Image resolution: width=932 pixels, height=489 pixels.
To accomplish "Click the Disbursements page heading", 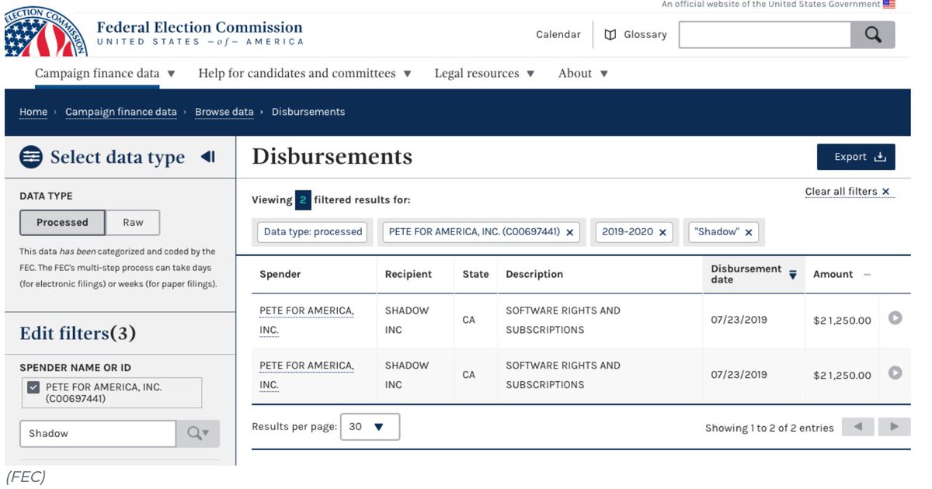I will coord(332,157).
